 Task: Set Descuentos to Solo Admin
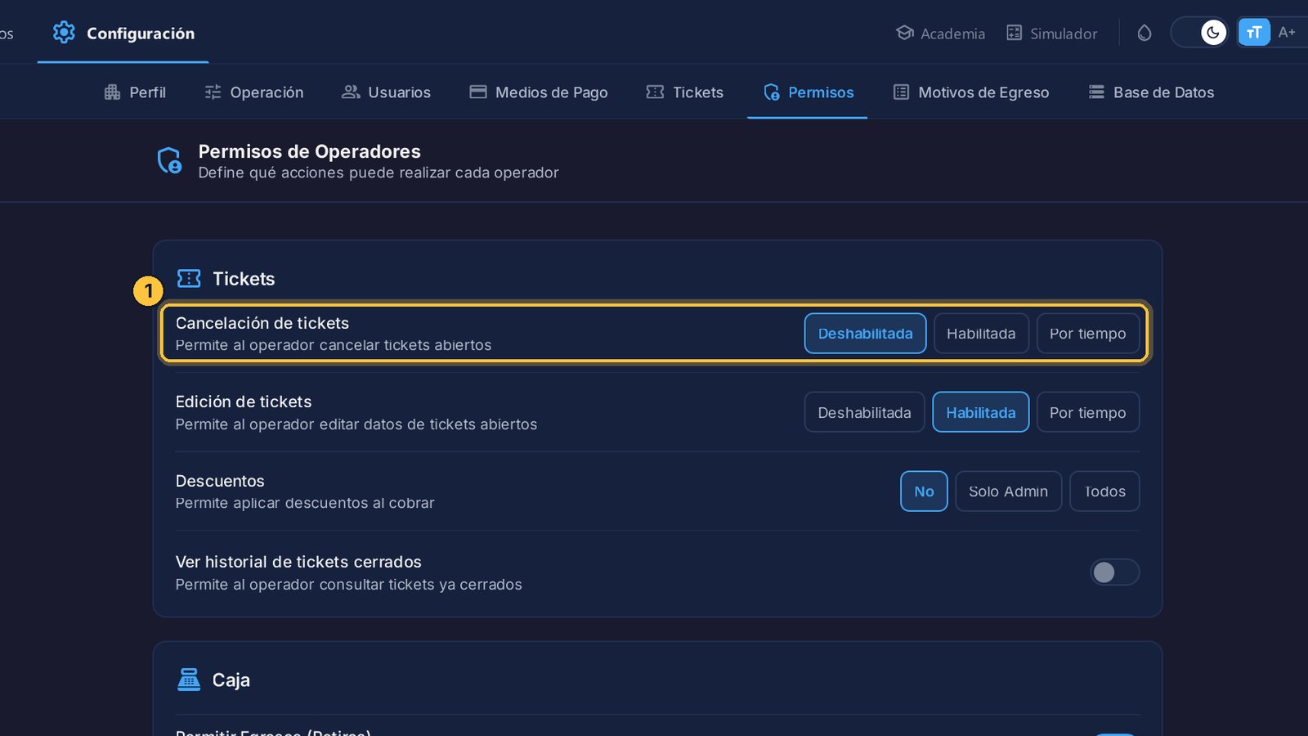point(1008,491)
